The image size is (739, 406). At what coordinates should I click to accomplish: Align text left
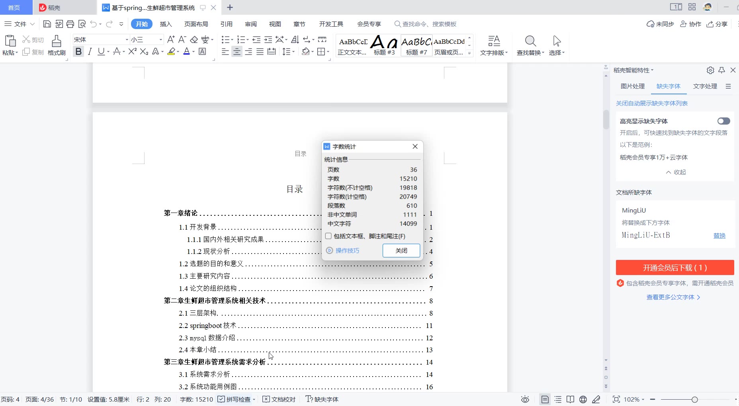coord(225,51)
